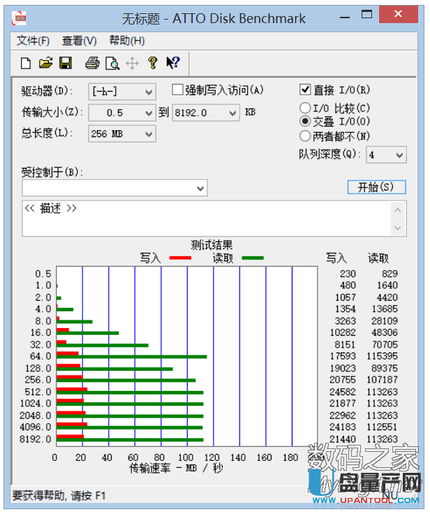Open the 文件(F) menu
This screenshot has height=512, width=430.
tap(33, 41)
